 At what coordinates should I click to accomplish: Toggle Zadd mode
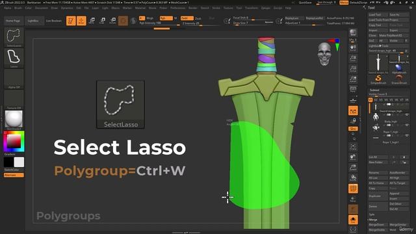[187, 18]
